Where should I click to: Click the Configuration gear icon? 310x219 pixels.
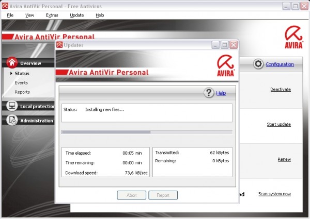(x=258, y=64)
